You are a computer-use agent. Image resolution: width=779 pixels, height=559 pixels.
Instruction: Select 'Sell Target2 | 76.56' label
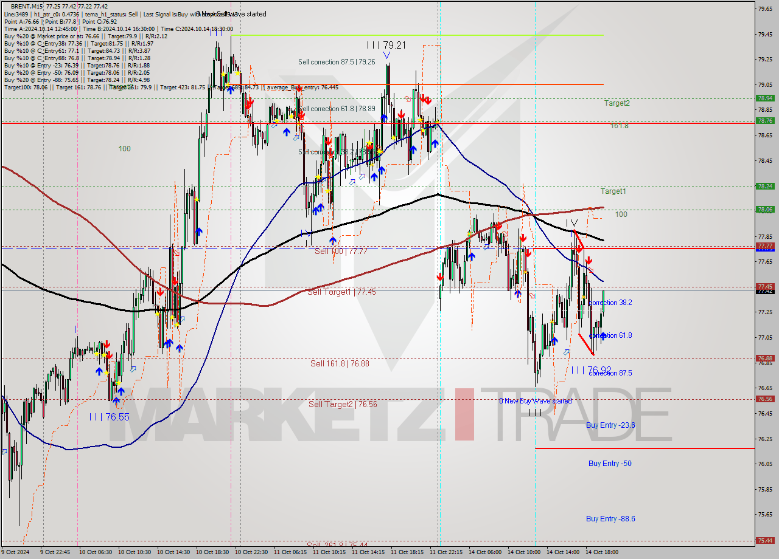pos(342,405)
